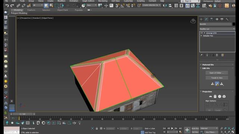The width and height of the screenshot is (239, 134).
Task: Open the Customize menu
Action: click(x=128, y=1)
